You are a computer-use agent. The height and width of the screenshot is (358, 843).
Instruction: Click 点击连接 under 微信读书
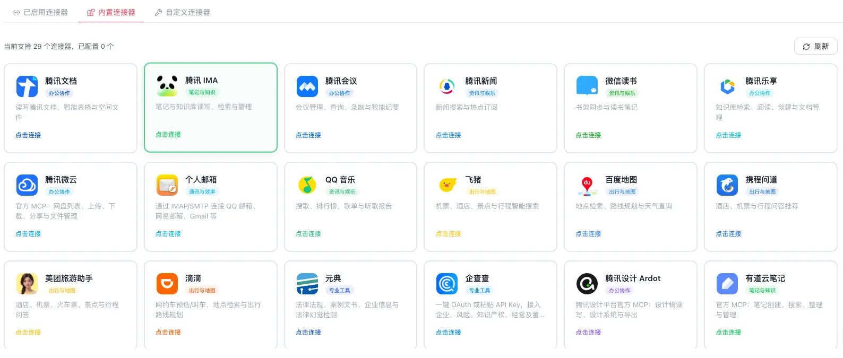[x=589, y=135]
